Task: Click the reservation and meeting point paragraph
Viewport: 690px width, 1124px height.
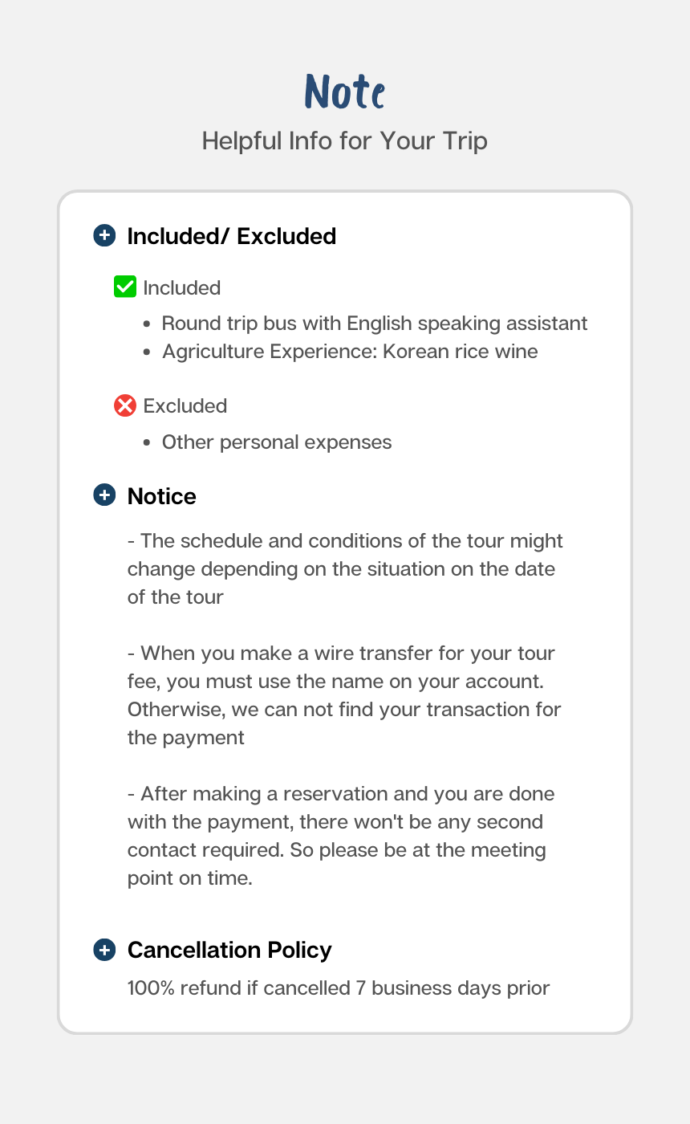Action: [x=341, y=836]
